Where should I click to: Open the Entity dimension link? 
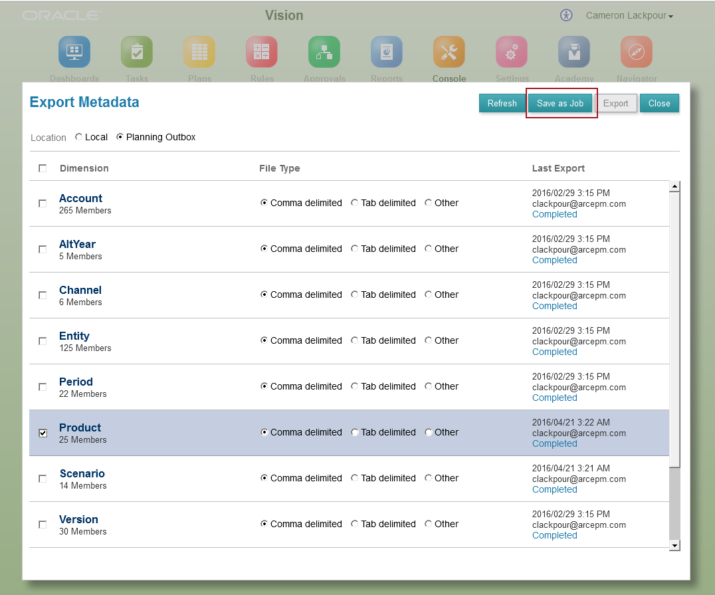(x=74, y=336)
